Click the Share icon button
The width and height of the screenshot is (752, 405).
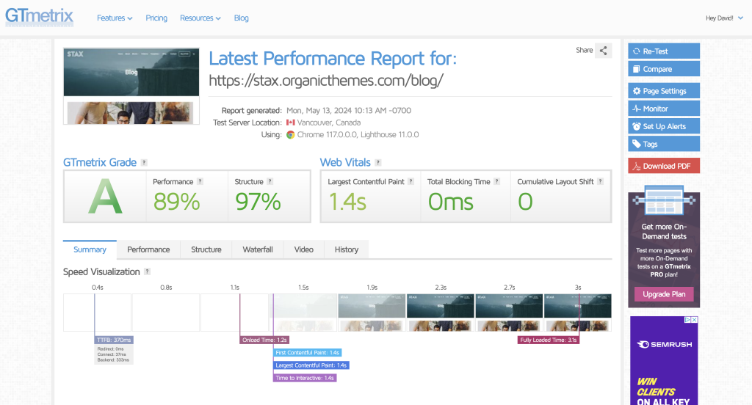pyautogui.click(x=604, y=51)
